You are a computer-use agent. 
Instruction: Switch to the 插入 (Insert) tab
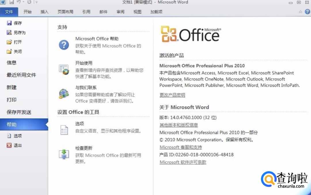[x=44, y=12]
